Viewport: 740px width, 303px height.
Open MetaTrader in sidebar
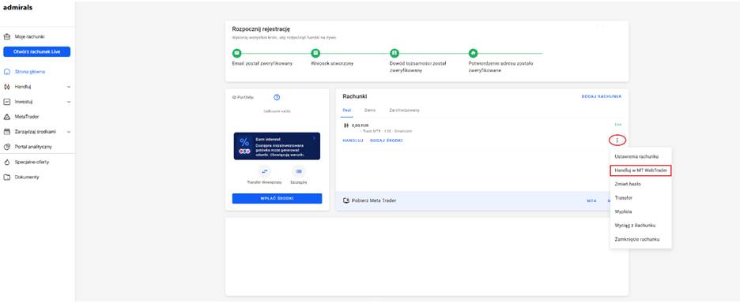(x=27, y=117)
